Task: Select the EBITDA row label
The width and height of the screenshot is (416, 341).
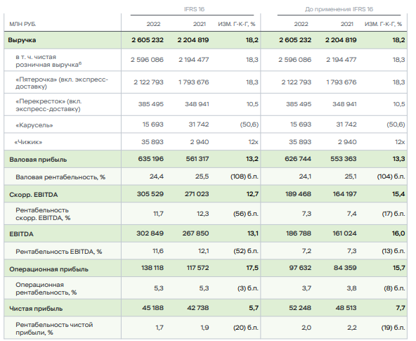Action: pos(21,234)
